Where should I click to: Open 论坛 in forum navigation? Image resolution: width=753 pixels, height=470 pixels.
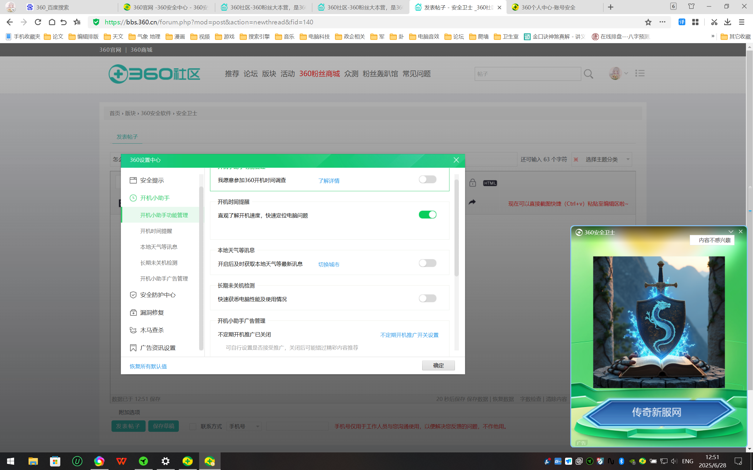pos(251,74)
